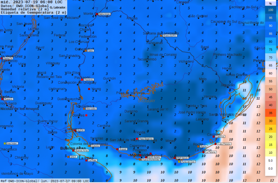Select the 20% yellow legend swatch
Image resolution: width=278 pixels, height=183 pixels.
tap(271, 137)
